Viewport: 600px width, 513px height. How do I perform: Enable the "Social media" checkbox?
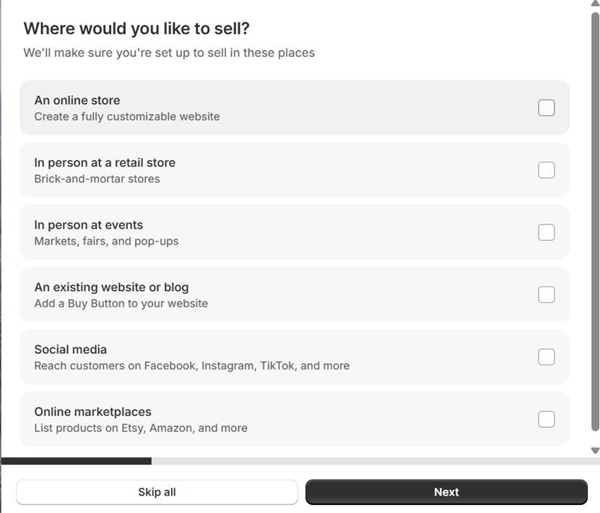tap(547, 356)
